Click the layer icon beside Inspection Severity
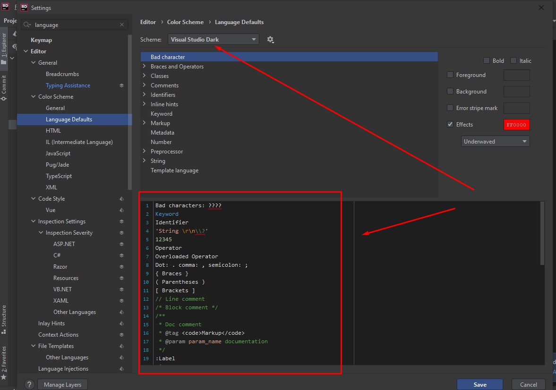The width and height of the screenshot is (556, 390). pyautogui.click(x=121, y=233)
